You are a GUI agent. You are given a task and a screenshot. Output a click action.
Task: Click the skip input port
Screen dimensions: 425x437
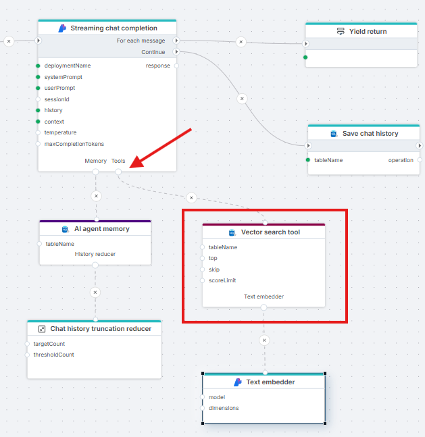point(203,269)
